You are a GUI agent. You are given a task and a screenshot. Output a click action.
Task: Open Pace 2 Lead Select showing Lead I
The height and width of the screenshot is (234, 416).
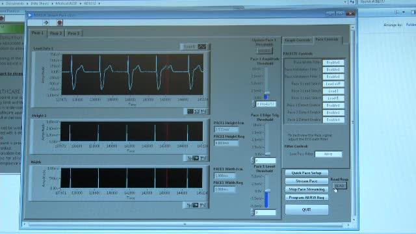(x=333, y=91)
